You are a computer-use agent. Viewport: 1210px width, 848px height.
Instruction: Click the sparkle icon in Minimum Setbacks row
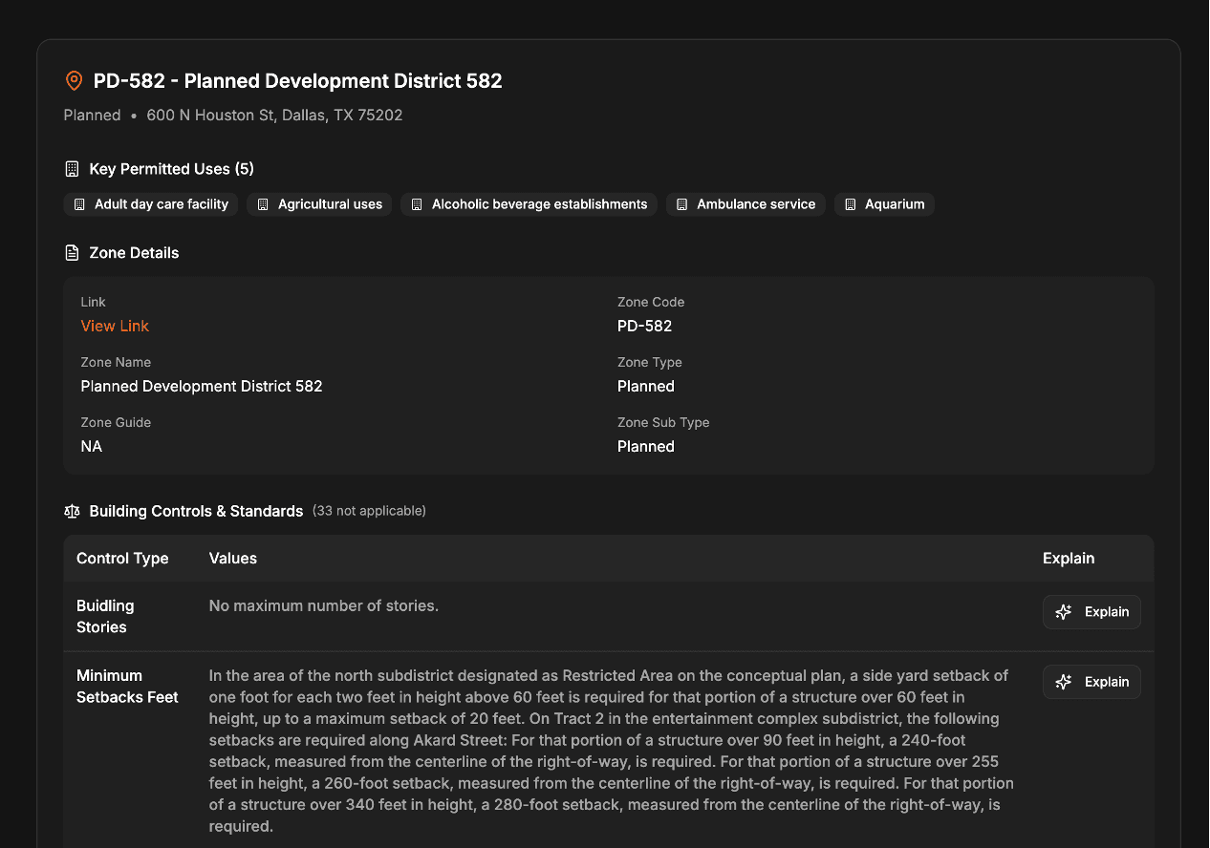pyautogui.click(x=1063, y=682)
